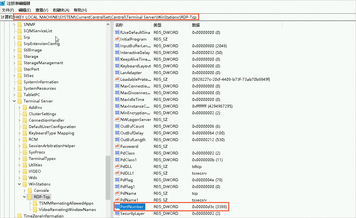This screenshot has width=356, height=218.
Task: Select the KeyboardLayout value name
Action: tap(135, 66)
